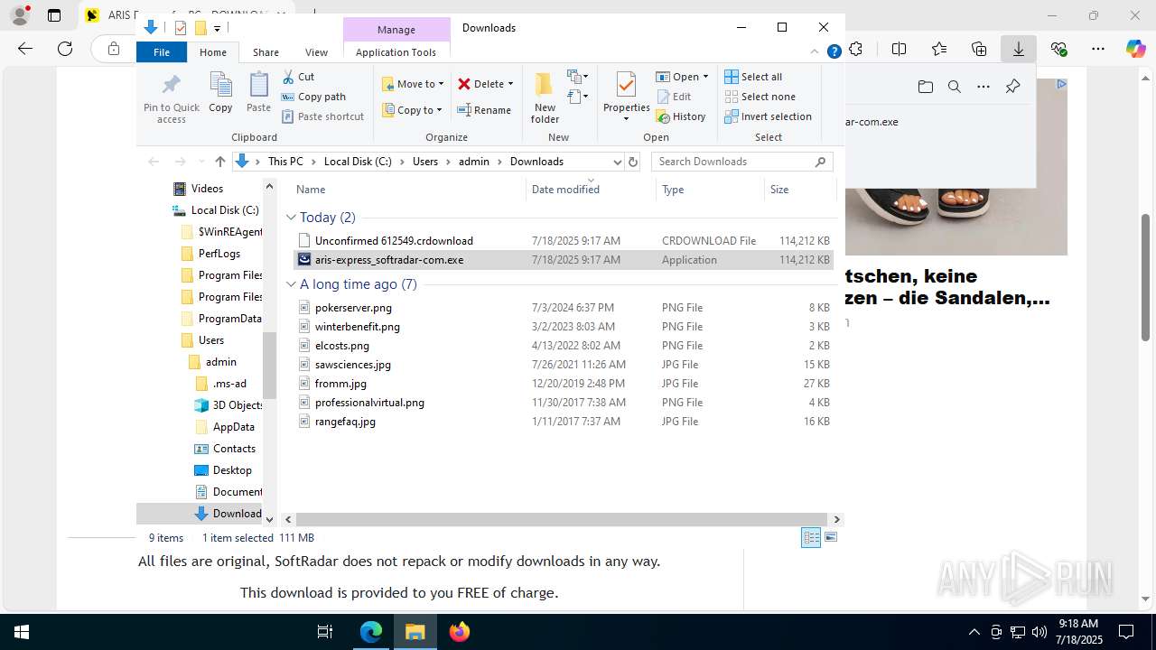Click Select all
The width and height of the screenshot is (1156, 650).
click(753, 77)
